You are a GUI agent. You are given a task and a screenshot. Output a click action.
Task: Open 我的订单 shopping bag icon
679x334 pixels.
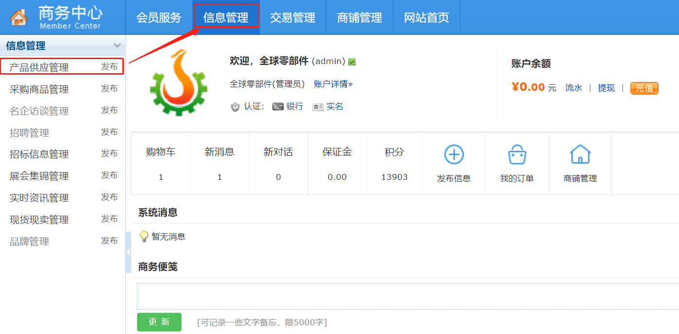[517, 155]
